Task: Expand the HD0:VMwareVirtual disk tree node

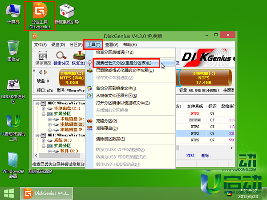Action: pyautogui.click(x=36, y=102)
